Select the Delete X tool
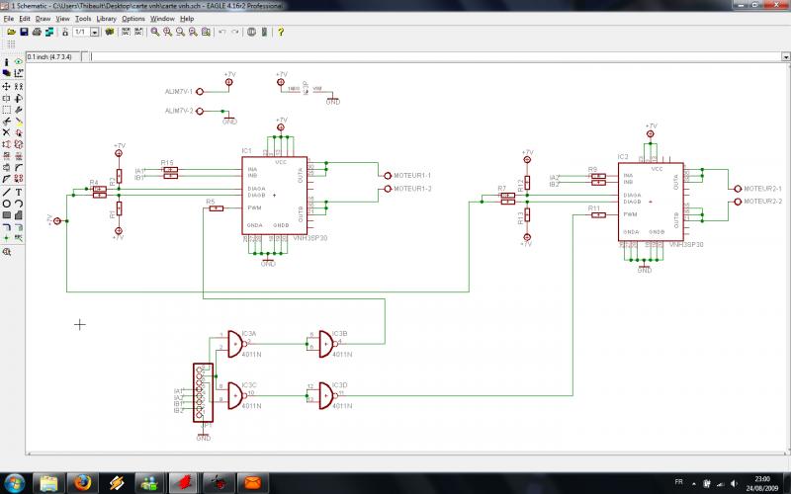This screenshot has height=494, width=791. click(7, 132)
